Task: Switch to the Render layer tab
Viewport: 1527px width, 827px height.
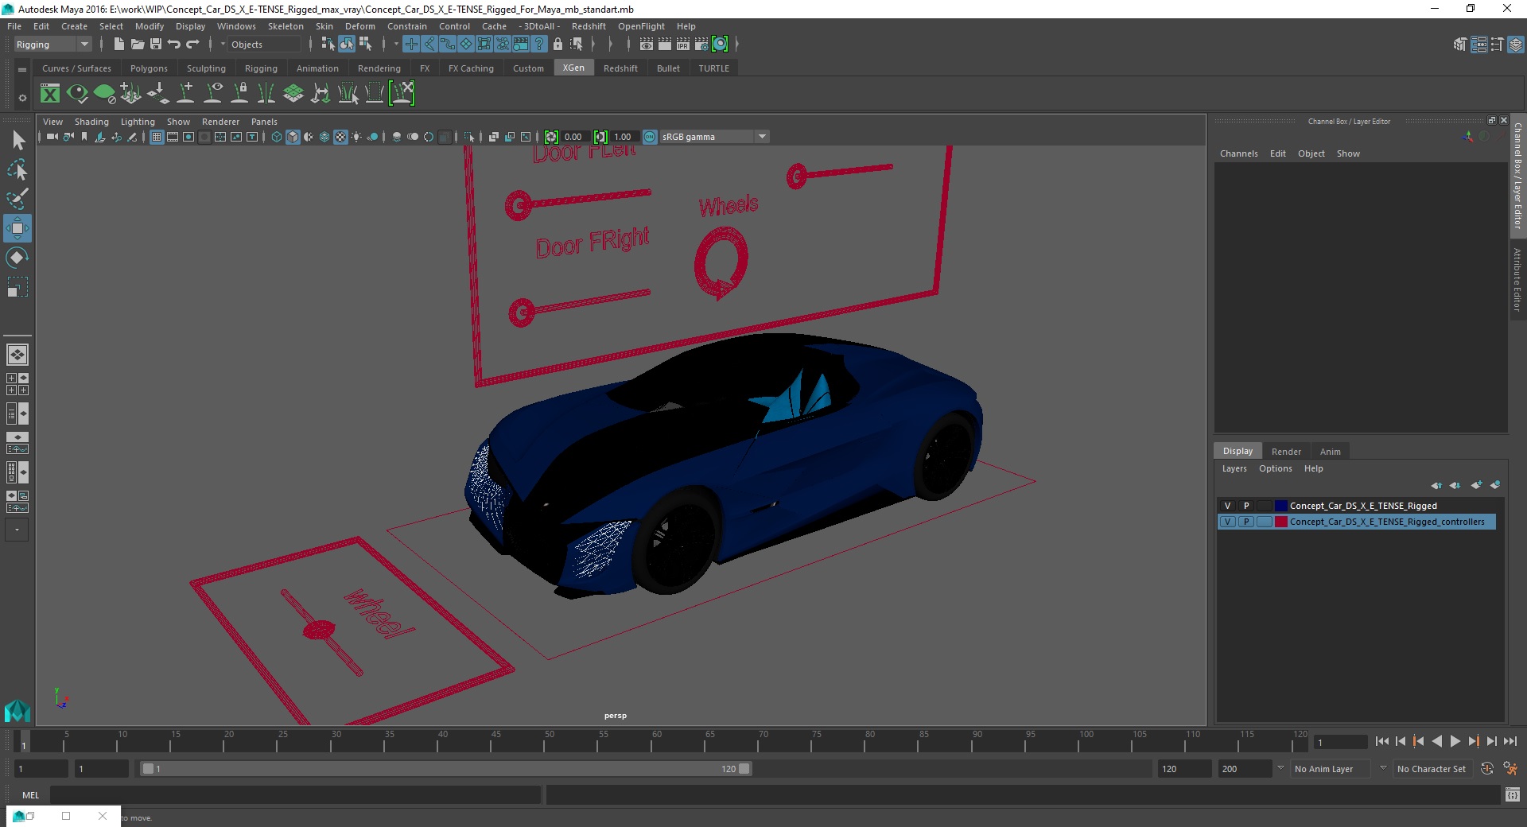Action: pyautogui.click(x=1286, y=451)
